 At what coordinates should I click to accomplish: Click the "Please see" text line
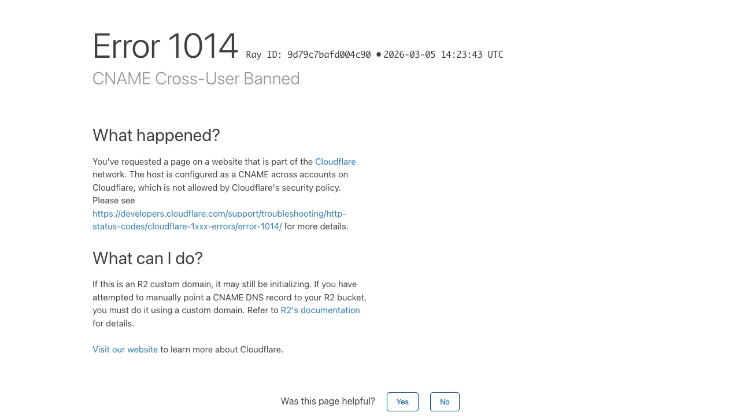pos(114,200)
